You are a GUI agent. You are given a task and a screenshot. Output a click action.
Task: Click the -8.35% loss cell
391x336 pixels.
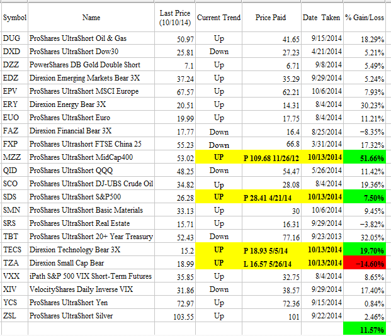click(365, 131)
